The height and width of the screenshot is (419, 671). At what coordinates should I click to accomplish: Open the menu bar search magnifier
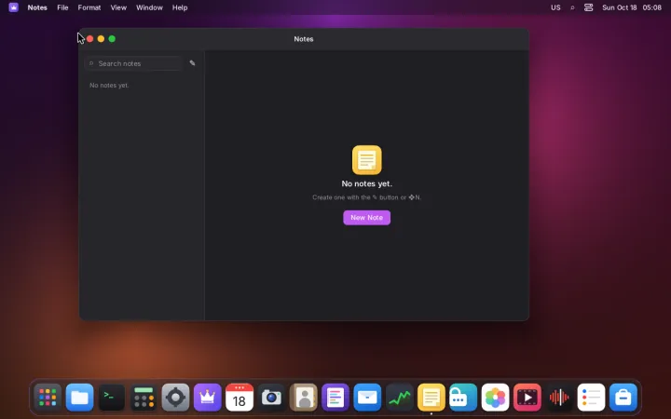pos(572,7)
